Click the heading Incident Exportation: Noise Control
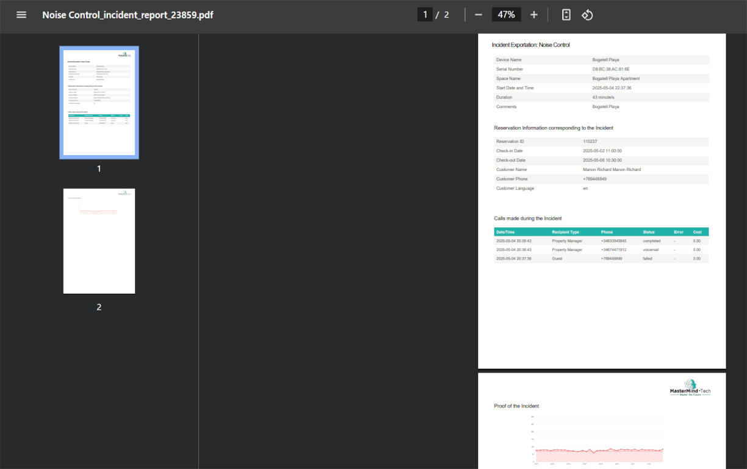 point(531,45)
